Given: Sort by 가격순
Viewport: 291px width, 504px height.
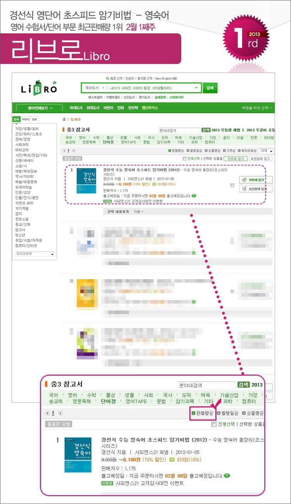Looking at the screenshot, I should coord(230,150).
